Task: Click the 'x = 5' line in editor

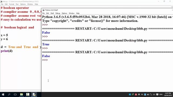Action: pyautogui.click(x=4, y=35)
